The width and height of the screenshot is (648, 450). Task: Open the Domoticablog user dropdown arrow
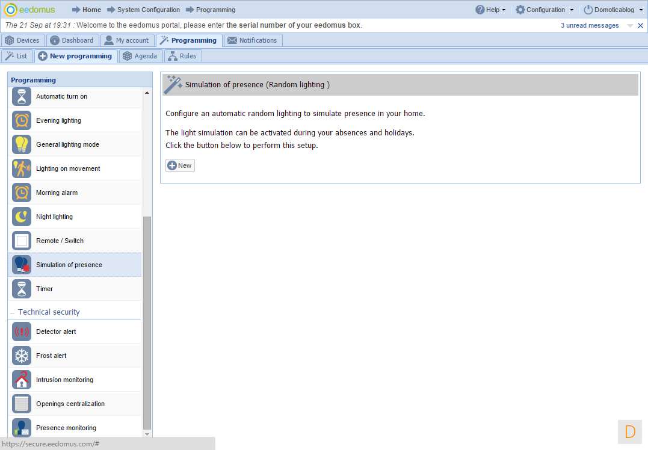641,10
